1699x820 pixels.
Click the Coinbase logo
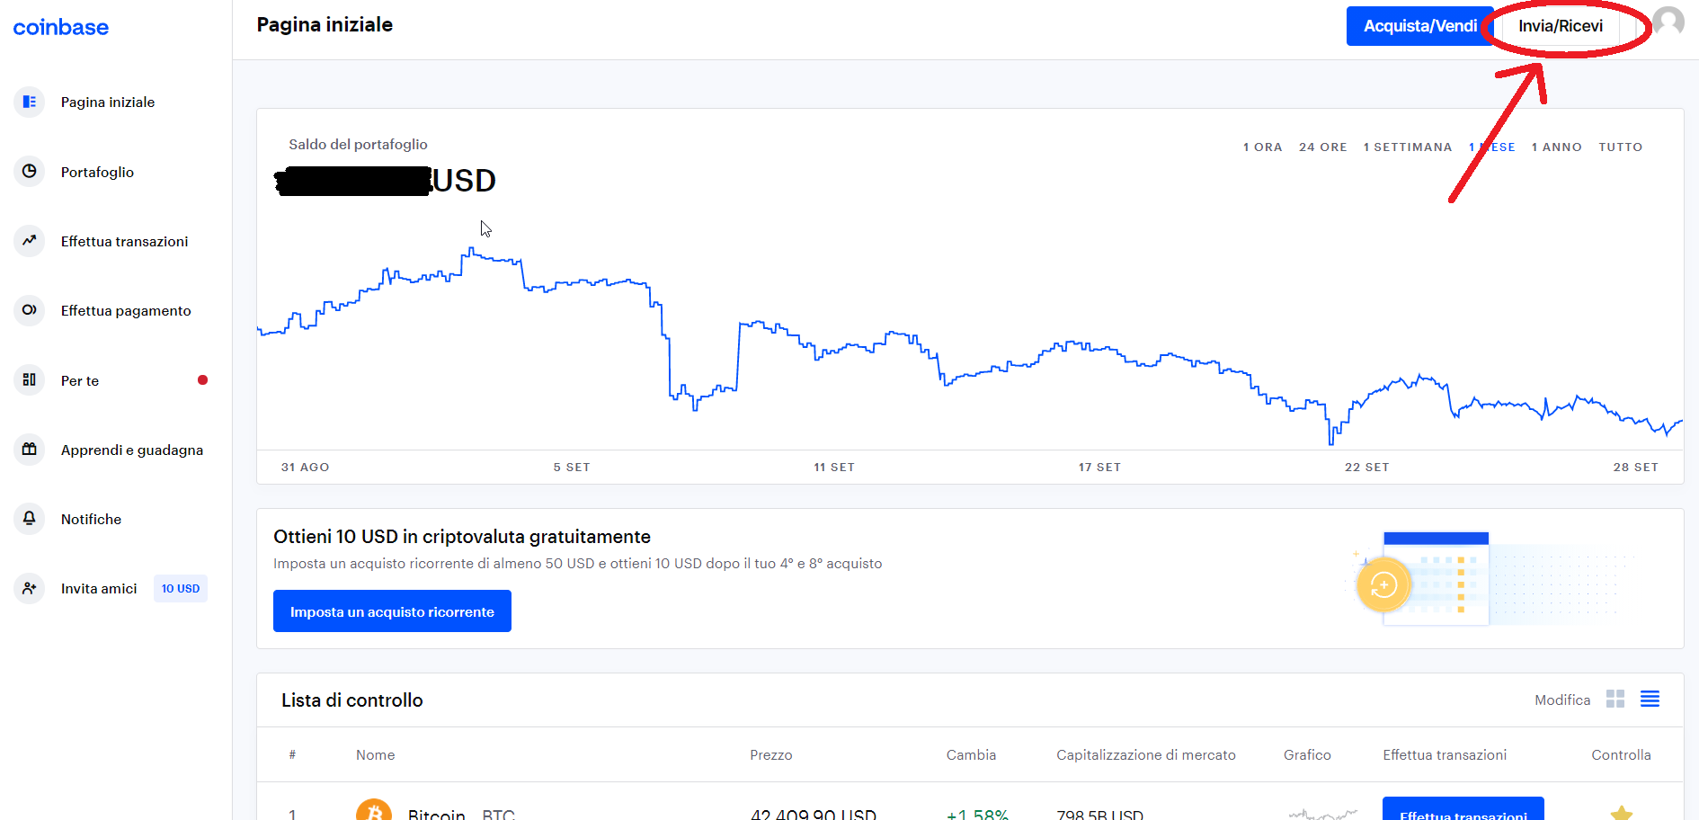[x=61, y=27]
